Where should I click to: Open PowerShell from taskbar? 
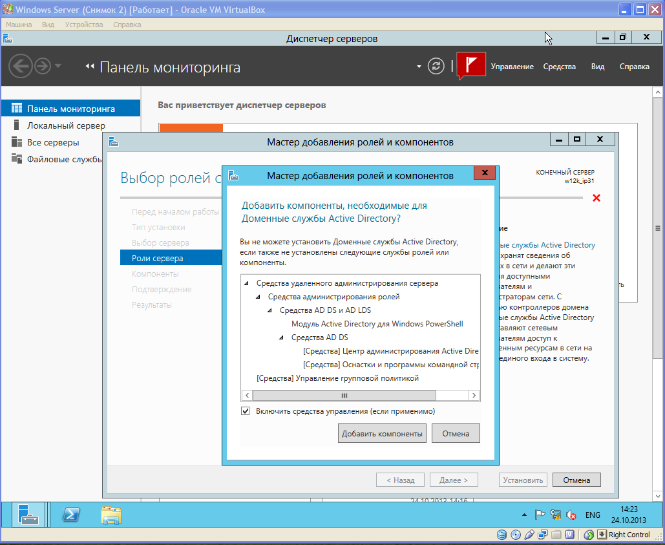coord(71,515)
